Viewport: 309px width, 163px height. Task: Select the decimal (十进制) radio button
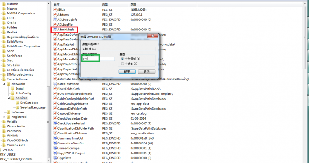coord(123,63)
